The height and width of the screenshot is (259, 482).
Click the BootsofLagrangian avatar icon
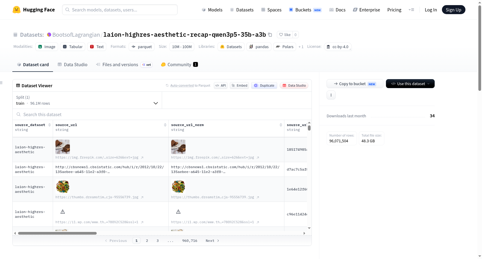[x=49, y=35]
